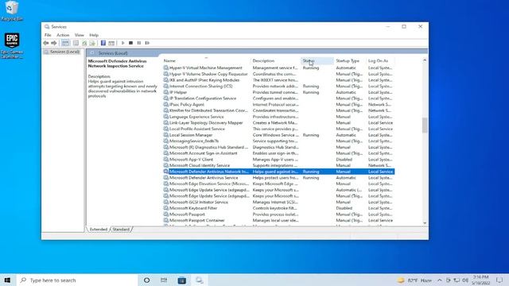The width and height of the screenshot is (509, 286).
Task: Open the notification center icon
Action: 499,280
